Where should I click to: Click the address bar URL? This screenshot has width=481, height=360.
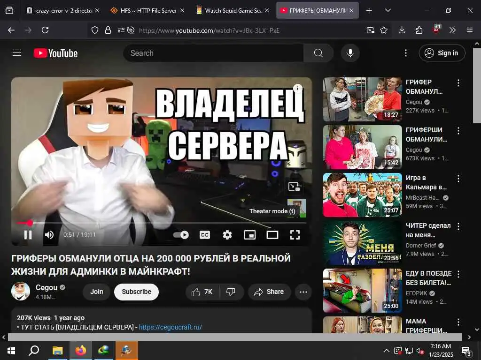tap(209, 30)
